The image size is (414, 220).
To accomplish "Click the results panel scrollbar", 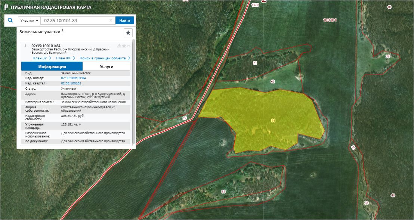I will click(x=133, y=93).
